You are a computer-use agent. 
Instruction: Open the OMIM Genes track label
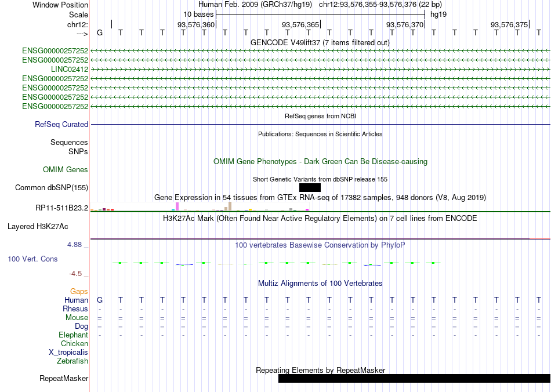click(x=66, y=170)
